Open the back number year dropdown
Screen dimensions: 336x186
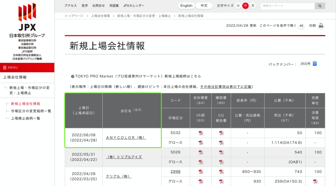pos(308,64)
